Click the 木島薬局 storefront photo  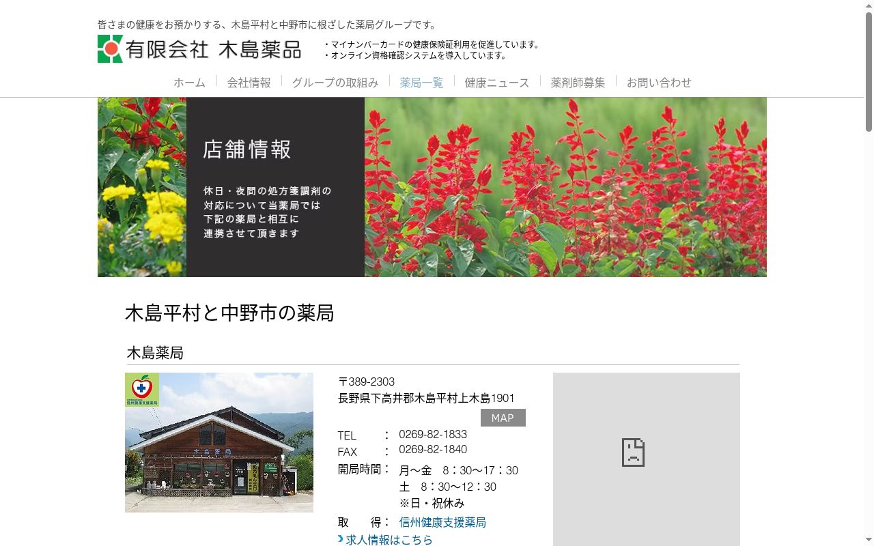click(x=219, y=442)
